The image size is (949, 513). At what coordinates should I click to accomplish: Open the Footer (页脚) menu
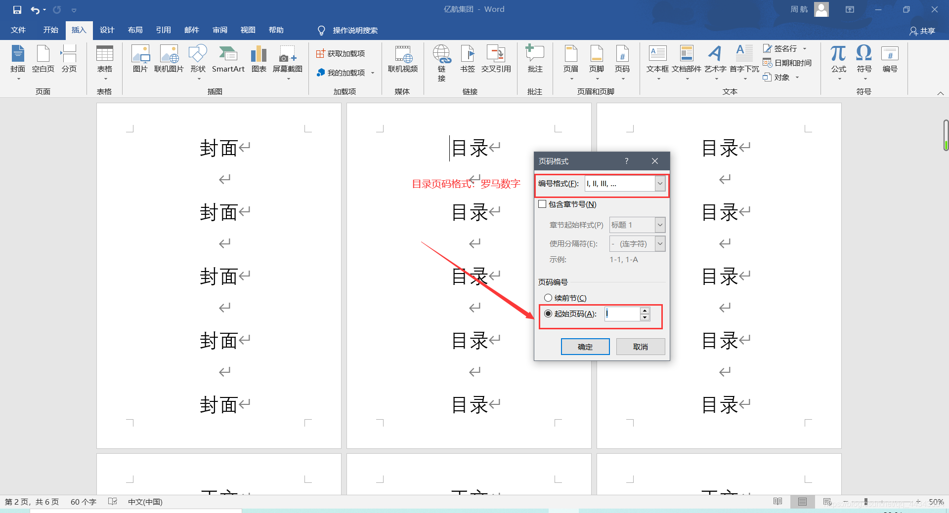(x=597, y=62)
